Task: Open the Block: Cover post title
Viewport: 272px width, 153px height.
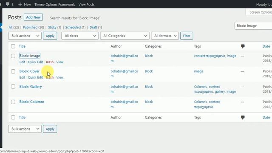Action: 29,71
